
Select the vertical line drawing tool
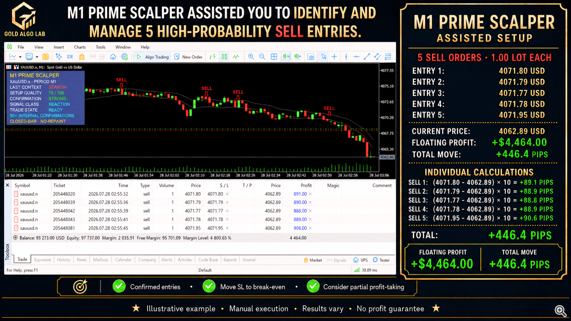pyautogui.click(x=346, y=57)
